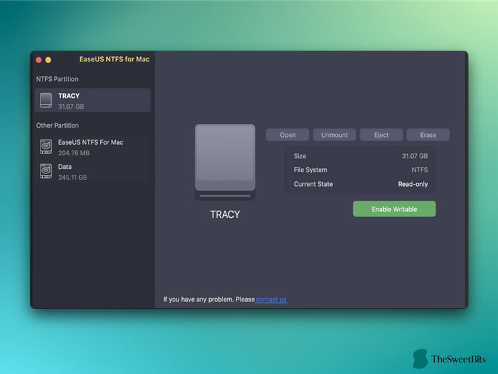Click the 245.11 GB size text
Screen dimensions: 498x374
73,177
